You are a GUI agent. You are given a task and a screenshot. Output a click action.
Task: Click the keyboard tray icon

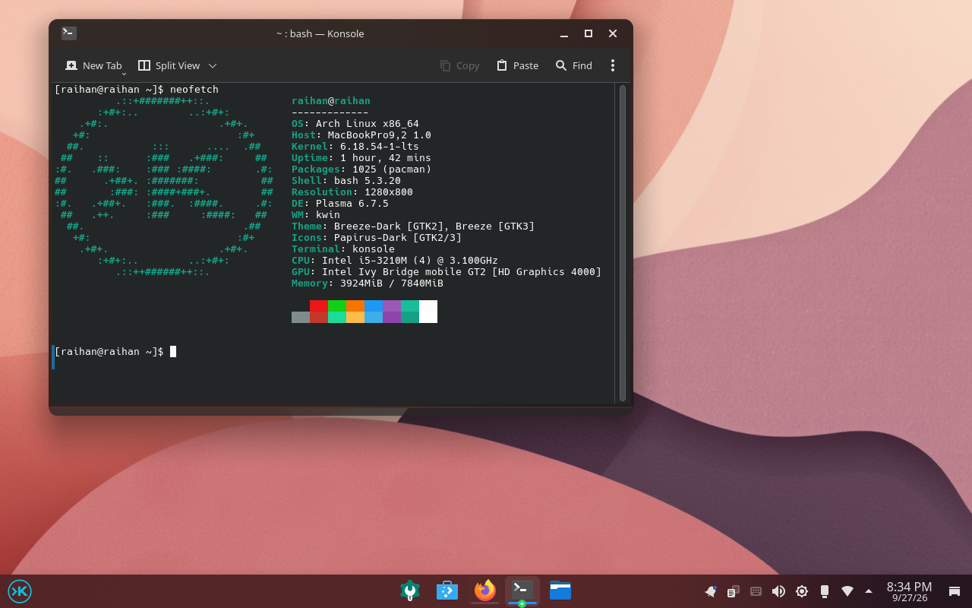pos(756,591)
